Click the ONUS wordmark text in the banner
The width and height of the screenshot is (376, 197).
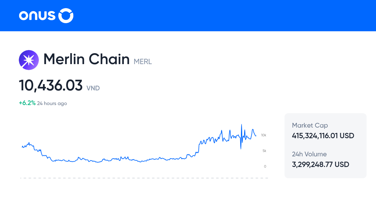(x=37, y=15)
